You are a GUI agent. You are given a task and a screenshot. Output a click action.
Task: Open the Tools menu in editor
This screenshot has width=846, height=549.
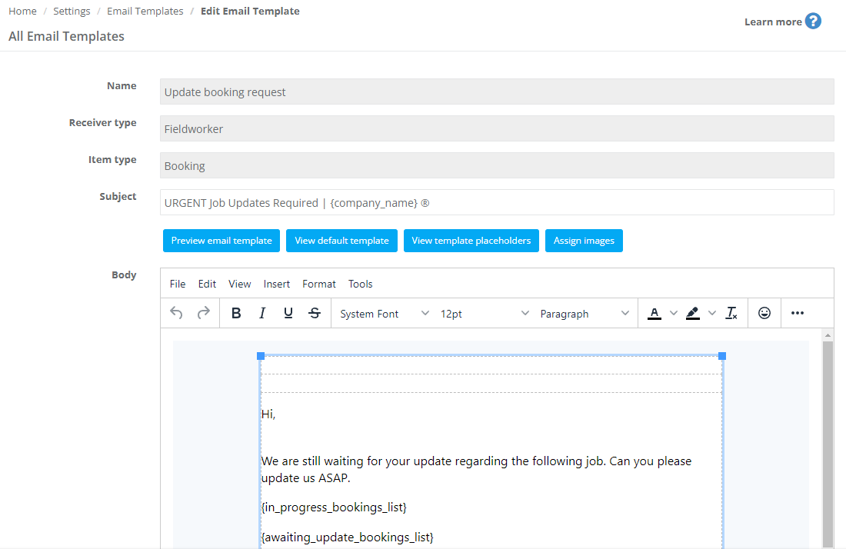click(x=361, y=284)
